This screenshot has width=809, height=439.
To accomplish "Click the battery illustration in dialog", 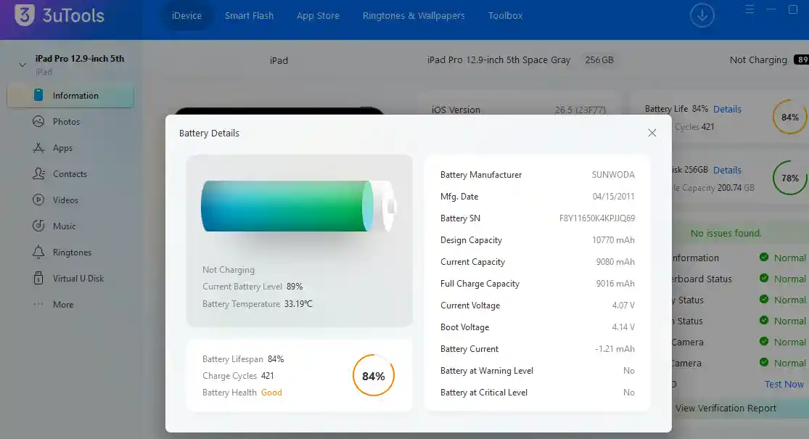I will tap(299, 206).
